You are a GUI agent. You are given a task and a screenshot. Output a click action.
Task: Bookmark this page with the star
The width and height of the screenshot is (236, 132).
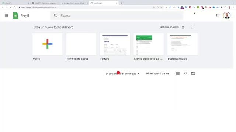(162, 7)
